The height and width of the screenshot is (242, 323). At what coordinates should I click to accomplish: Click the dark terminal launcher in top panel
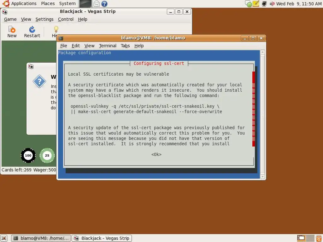coord(85,4)
